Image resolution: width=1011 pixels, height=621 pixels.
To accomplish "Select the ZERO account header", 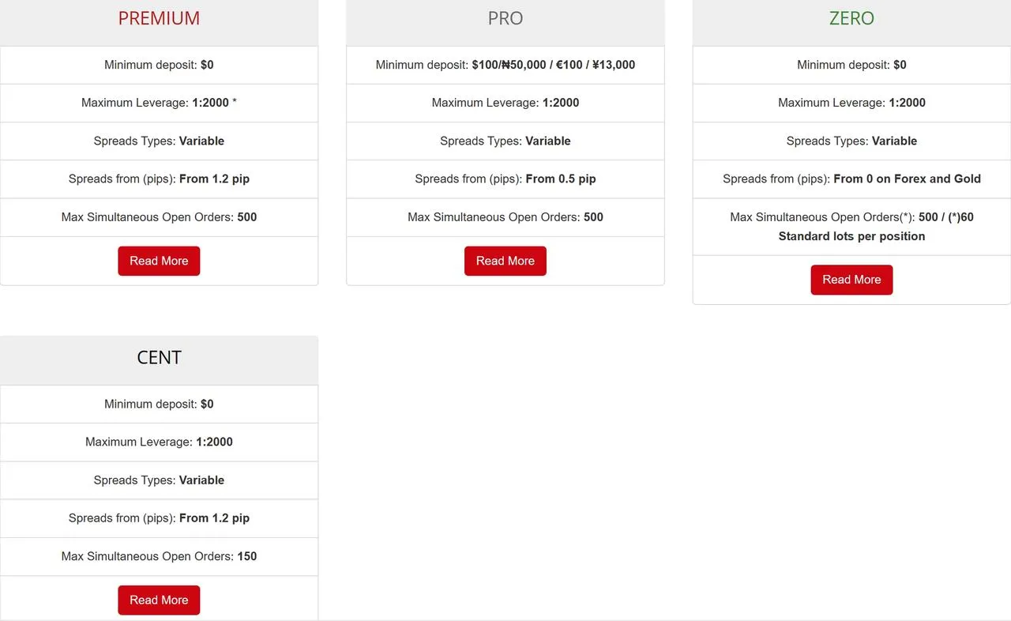I will [851, 17].
